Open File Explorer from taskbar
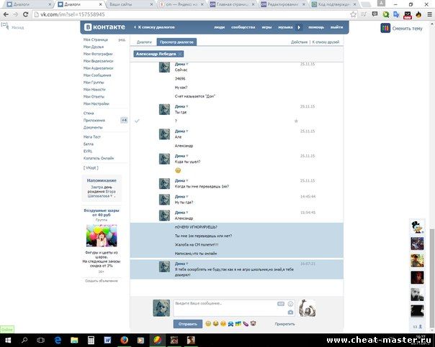Image resolution: width=435 pixels, height=347 pixels. coord(74,340)
